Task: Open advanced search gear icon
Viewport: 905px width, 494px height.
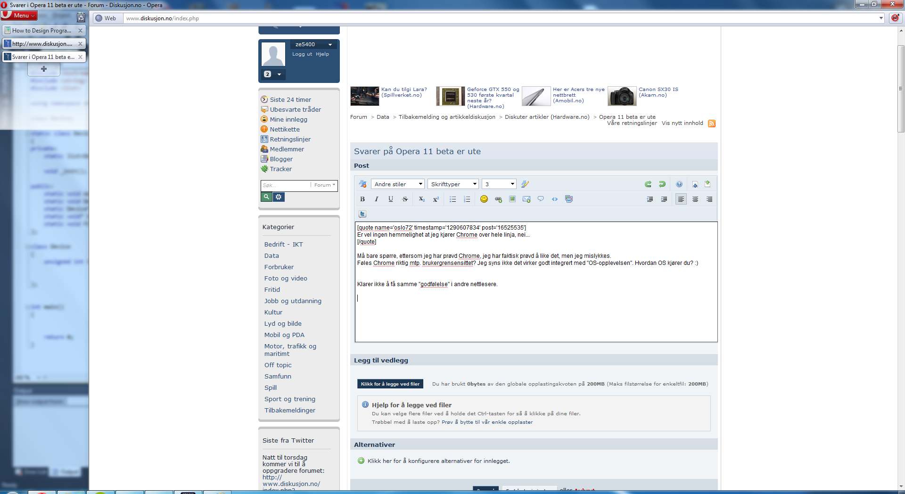Action: pos(279,197)
